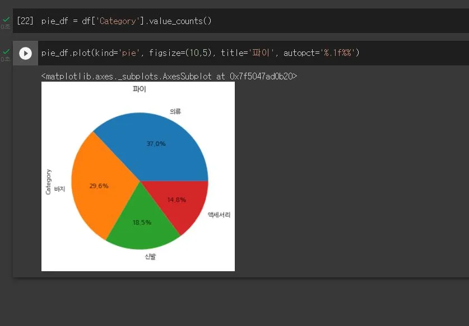The height and width of the screenshot is (326, 469).
Task: Click the blue 37.0% pie slice
Action: tap(156, 144)
